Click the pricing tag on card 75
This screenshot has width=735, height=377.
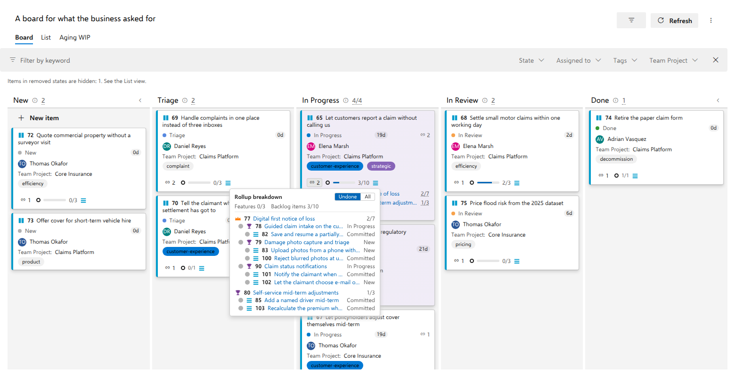(463, 245)
